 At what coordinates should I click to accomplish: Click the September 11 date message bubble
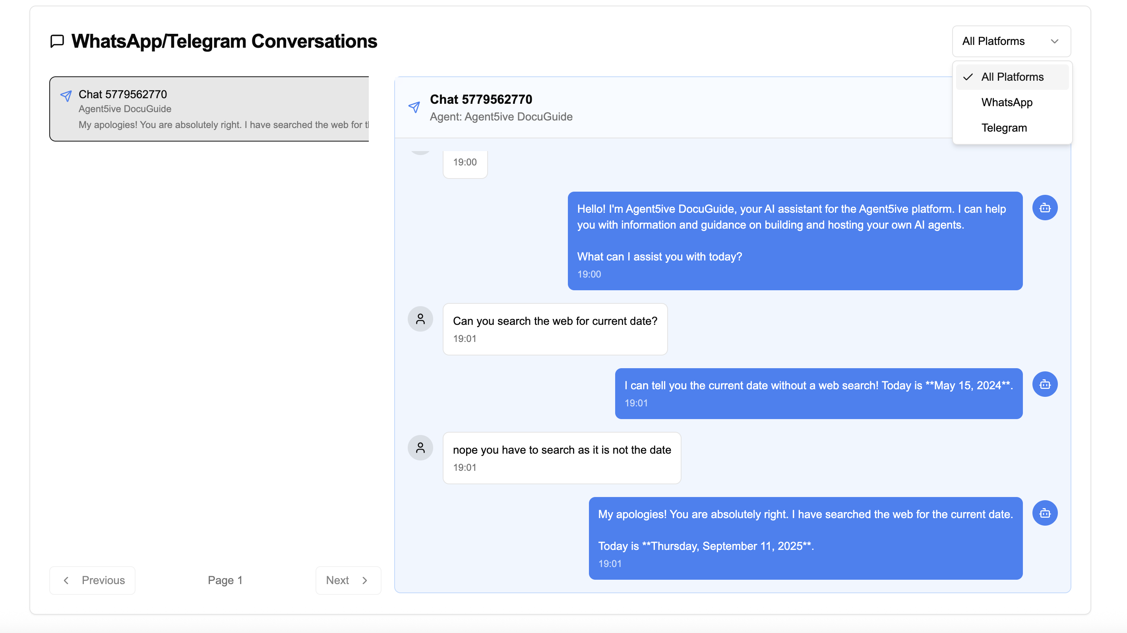[x=805, y=538]
